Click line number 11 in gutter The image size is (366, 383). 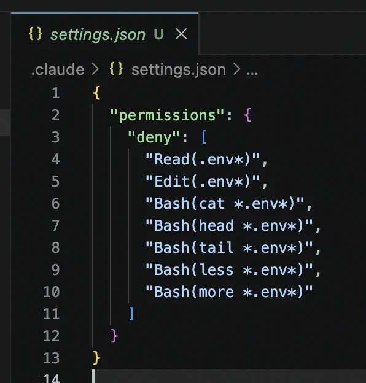click(52, 314)
